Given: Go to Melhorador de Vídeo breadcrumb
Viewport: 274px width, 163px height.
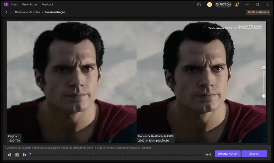Looking at the screenshot, I should [x=27, y=12].
